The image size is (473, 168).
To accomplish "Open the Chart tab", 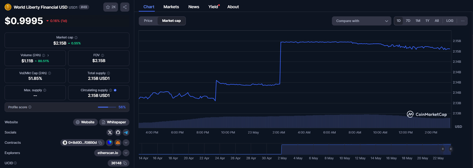I will point(149,7).
